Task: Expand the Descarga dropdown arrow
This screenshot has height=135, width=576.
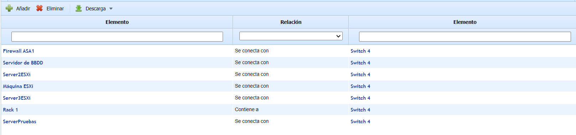Action: tap(111, 9)
